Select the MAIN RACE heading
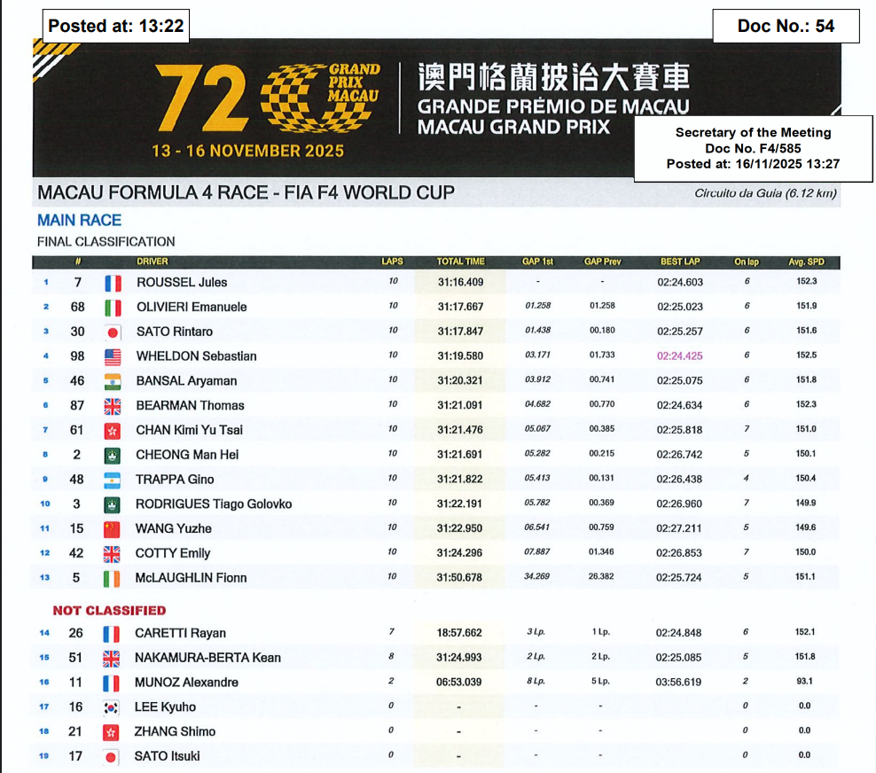The height and width of the screenshot is (773, 876). [x=80, y=220]
